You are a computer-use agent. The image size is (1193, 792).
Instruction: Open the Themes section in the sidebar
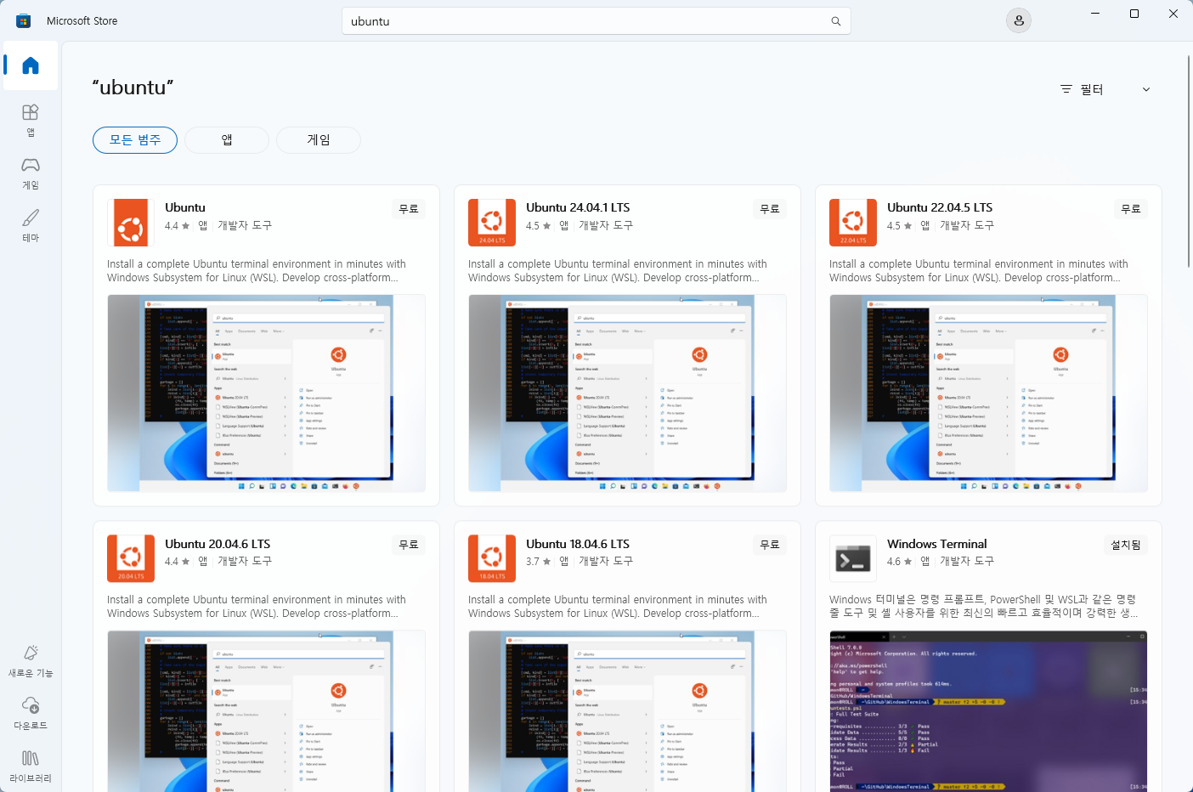[x=31, y=225]
